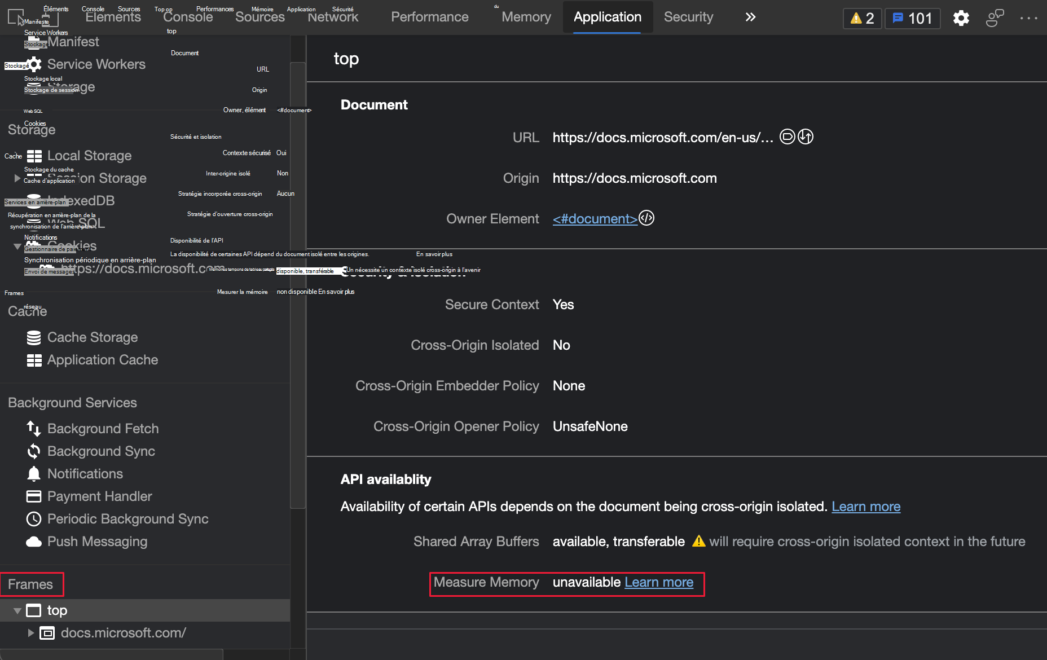Click the reveal icon beside the #document link
Viewport: 1047px width, 660px height.
(646, 218)
